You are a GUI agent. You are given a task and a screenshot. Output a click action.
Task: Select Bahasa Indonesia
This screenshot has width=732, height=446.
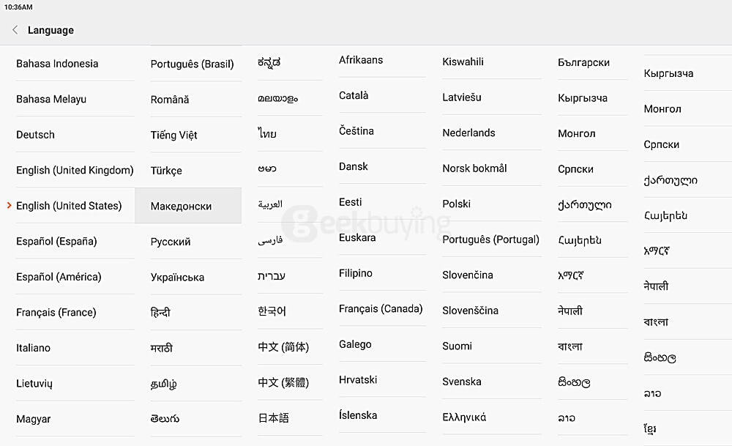click(57, 64)
